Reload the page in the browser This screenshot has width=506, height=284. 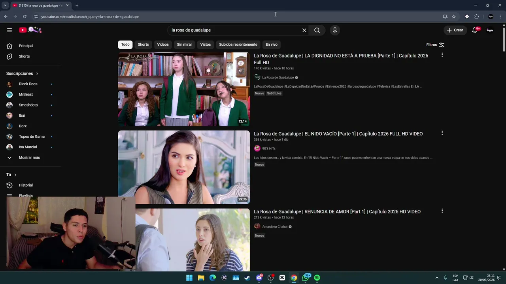(x=25, y=17)
